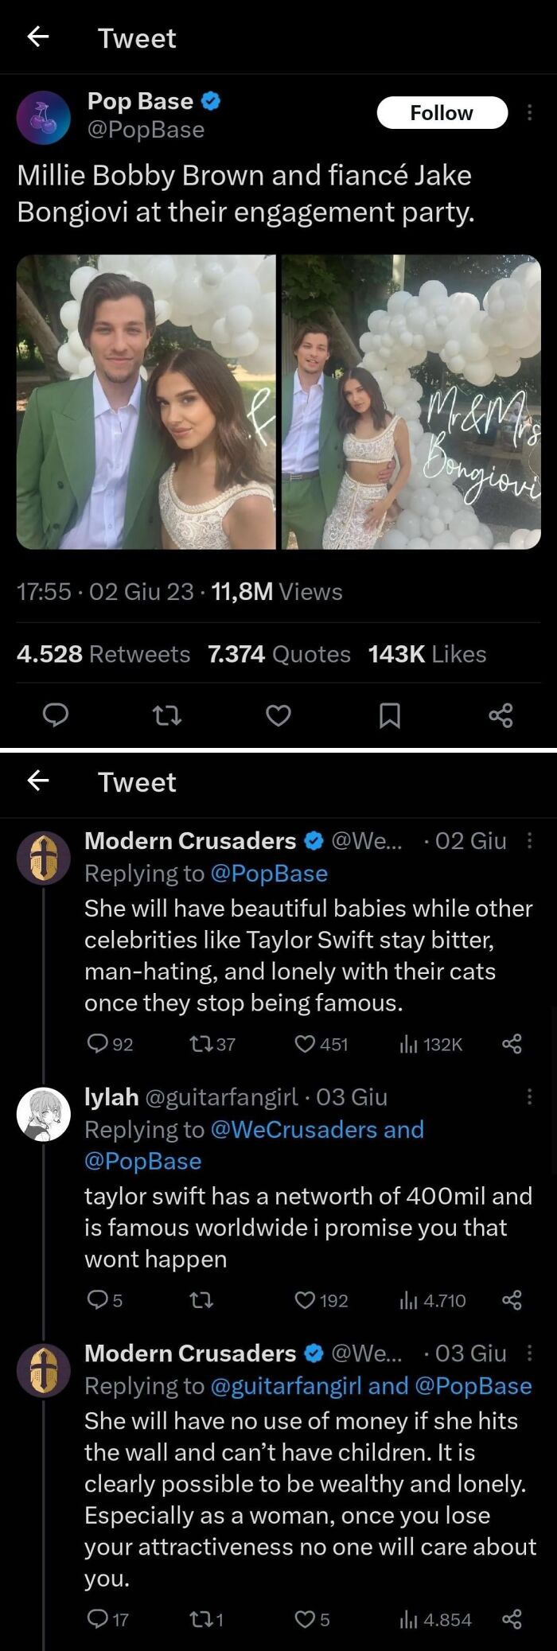Tap the back arrow to leave the tweet
Viewport: 557px width, 1651px height.
coord(37,37)
